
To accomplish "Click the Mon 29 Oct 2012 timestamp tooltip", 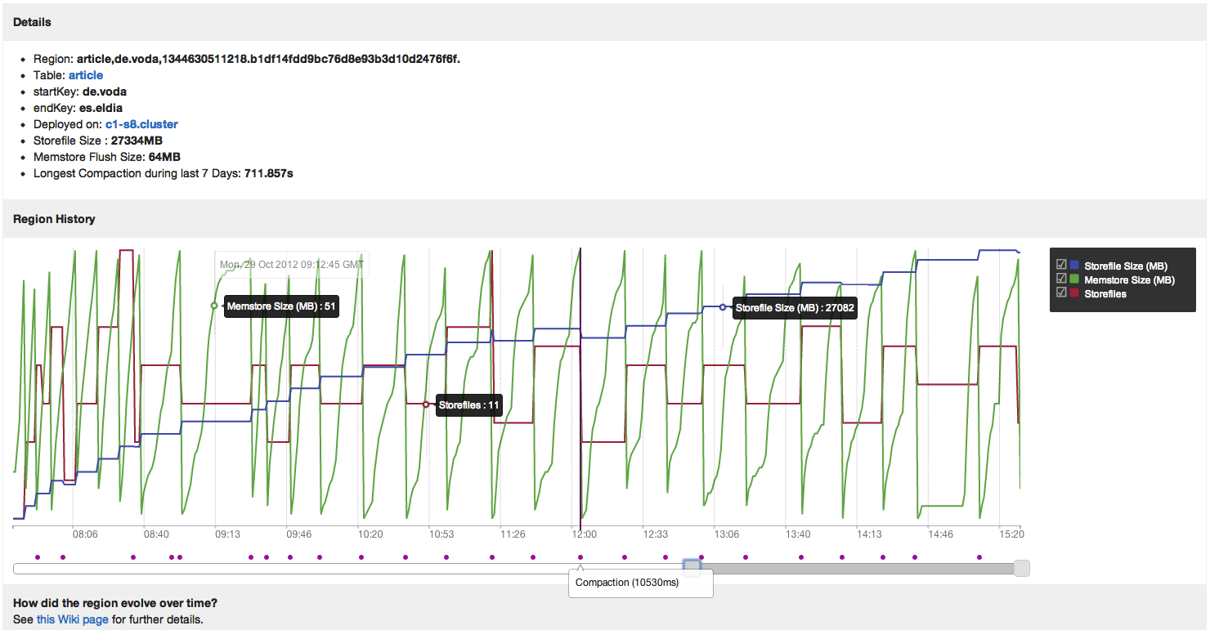I will pos(291,264).
